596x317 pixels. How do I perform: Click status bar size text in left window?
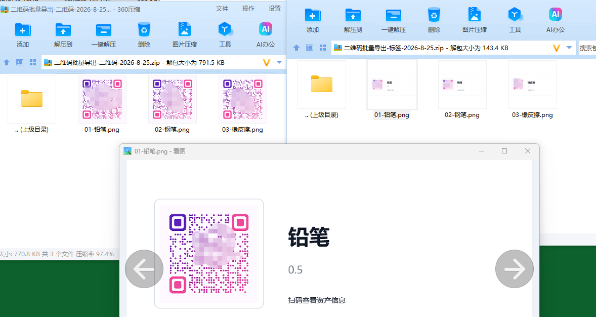[57, 254]
